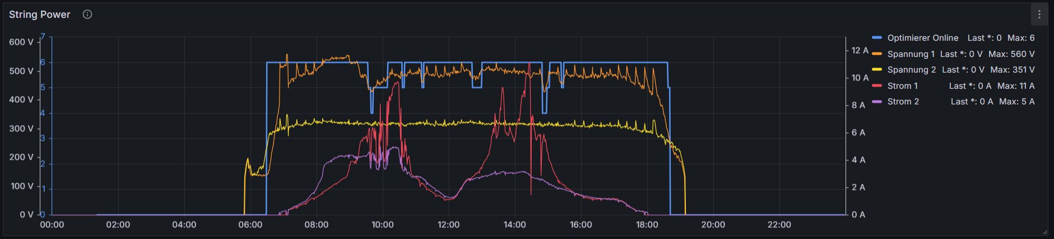Image resolution: width=1054 pixels, height=239 pixels.
Task: Click the 600 V label on left axis
Action: click(x=21, y=42)
